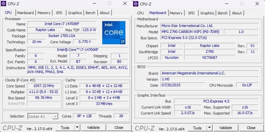Screen dimensions: 265x132
Task: Click the empty Rated FSB field
Action: pyautogui.click(x=44, y=104)
